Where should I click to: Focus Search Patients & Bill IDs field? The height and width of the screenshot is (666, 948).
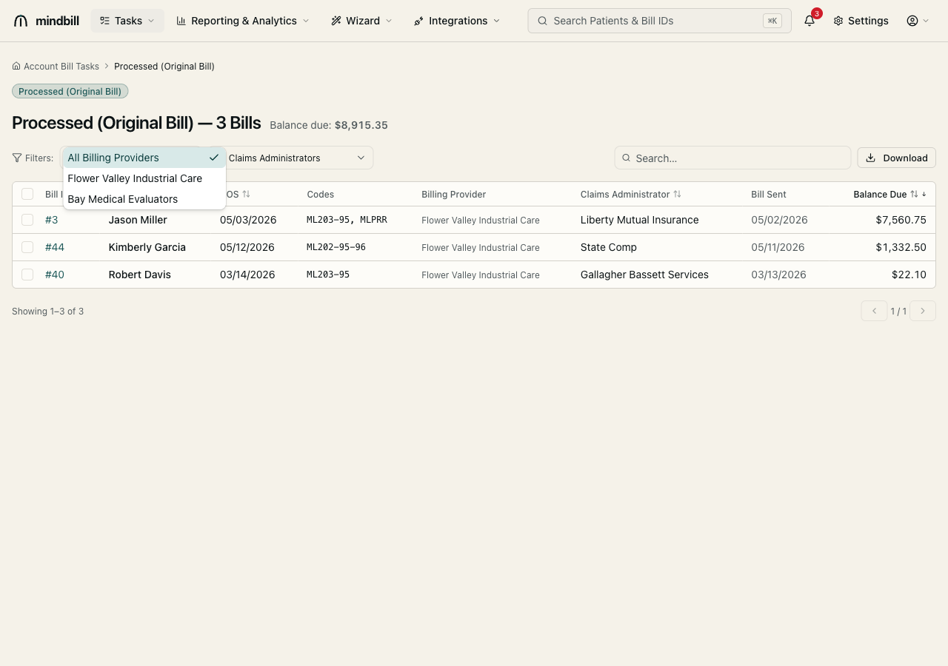[x=659, y=21]
